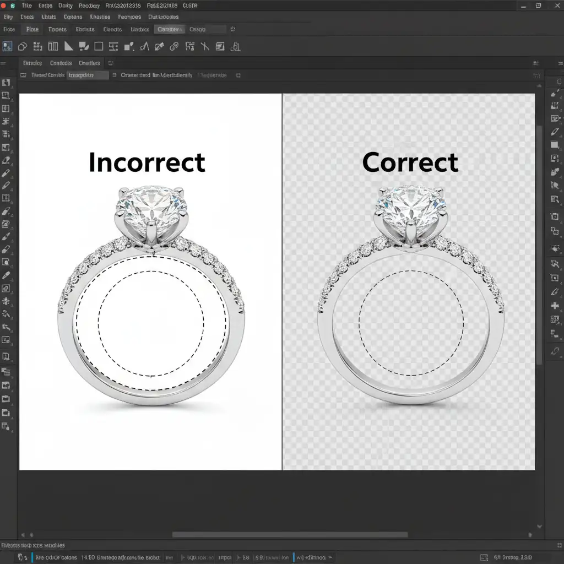
Task: Select the empty square icon in top toolbar
Action: click(x=99, y=46)
